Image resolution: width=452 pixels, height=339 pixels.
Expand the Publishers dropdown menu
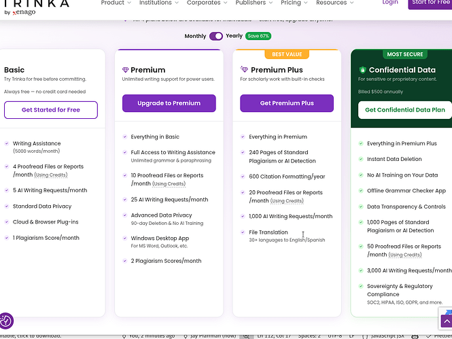[x=254, y=3]
